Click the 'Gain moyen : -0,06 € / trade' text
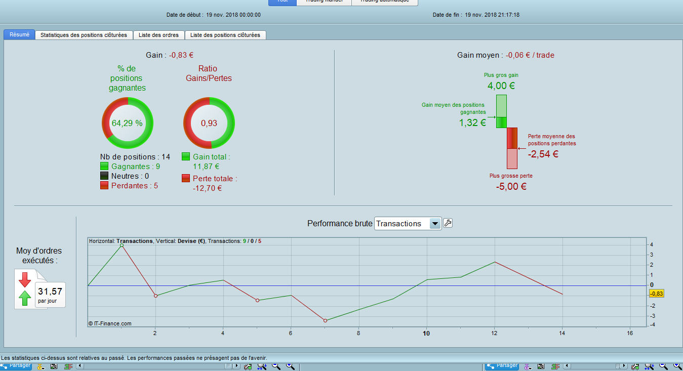The width and height of the screenshot is (683, 371). [x=506, y=55]
